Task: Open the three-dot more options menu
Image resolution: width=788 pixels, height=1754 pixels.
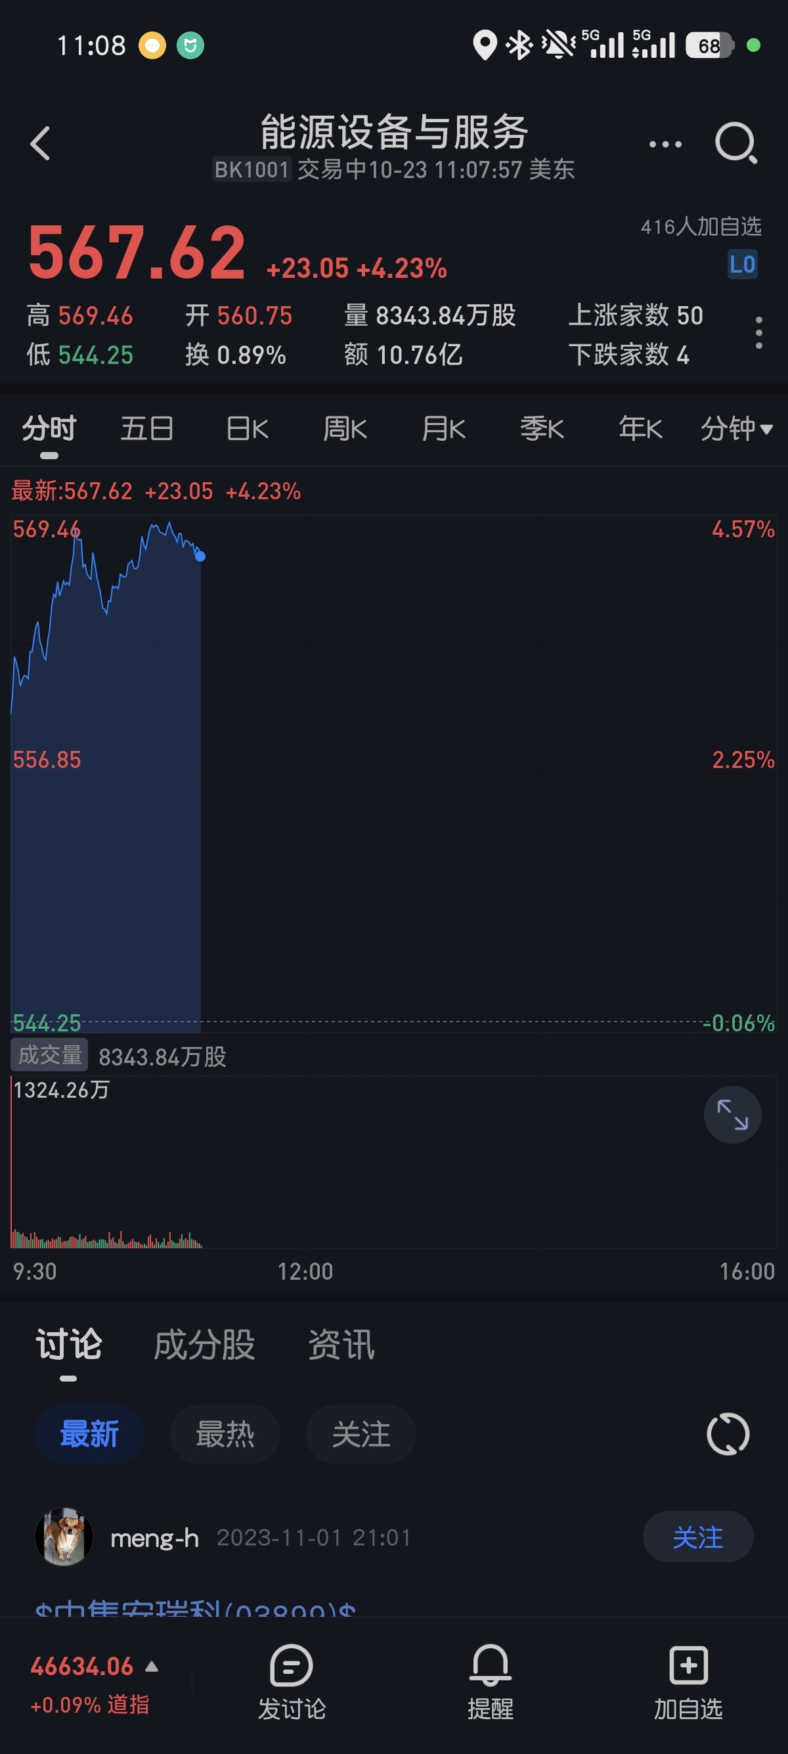Action: click(x=665, y=145)
